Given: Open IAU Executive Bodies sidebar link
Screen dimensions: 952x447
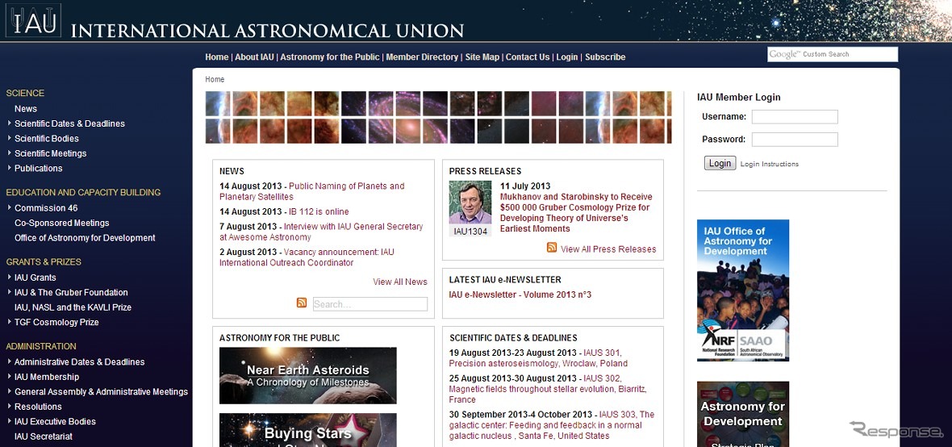Looking at the screenshot, I should [55, 421].
